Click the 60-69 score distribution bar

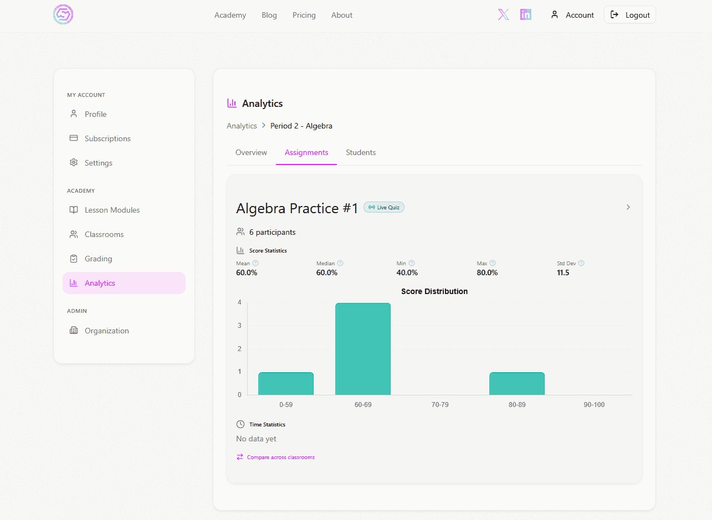(363, 349)
